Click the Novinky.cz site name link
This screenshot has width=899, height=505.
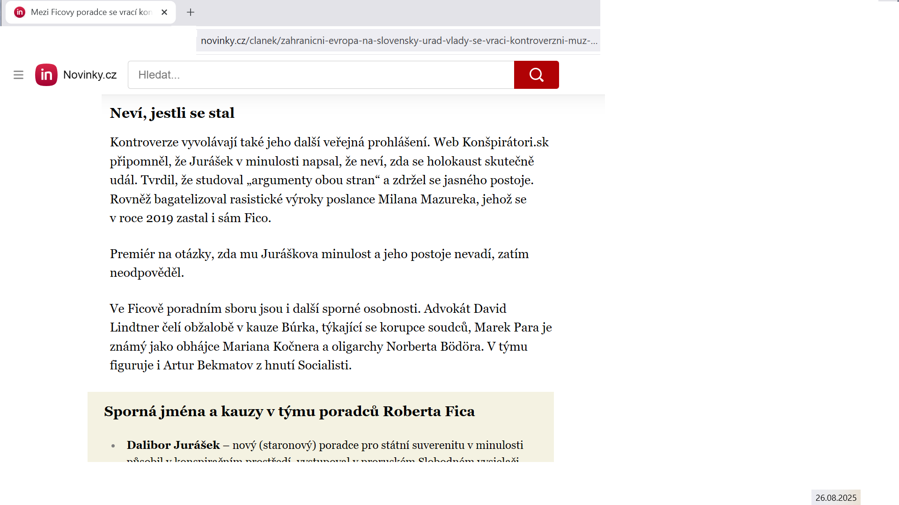coord(90,75)
